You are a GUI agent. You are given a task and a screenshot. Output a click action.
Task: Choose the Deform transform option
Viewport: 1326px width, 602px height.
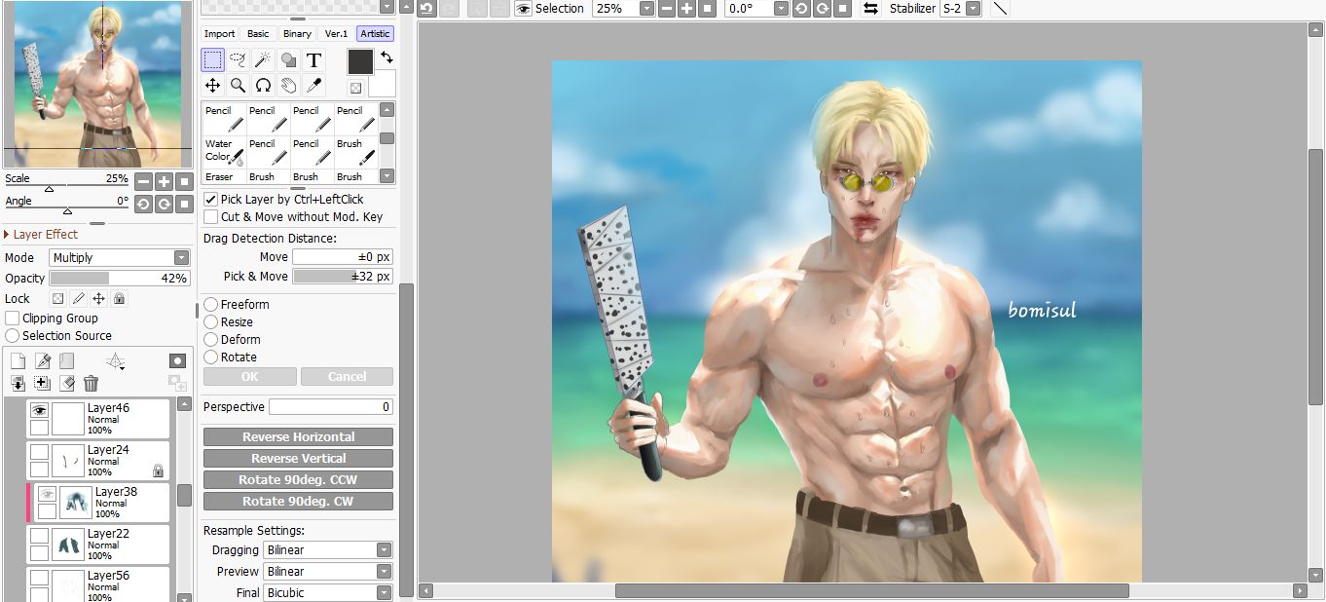(210, 340)
